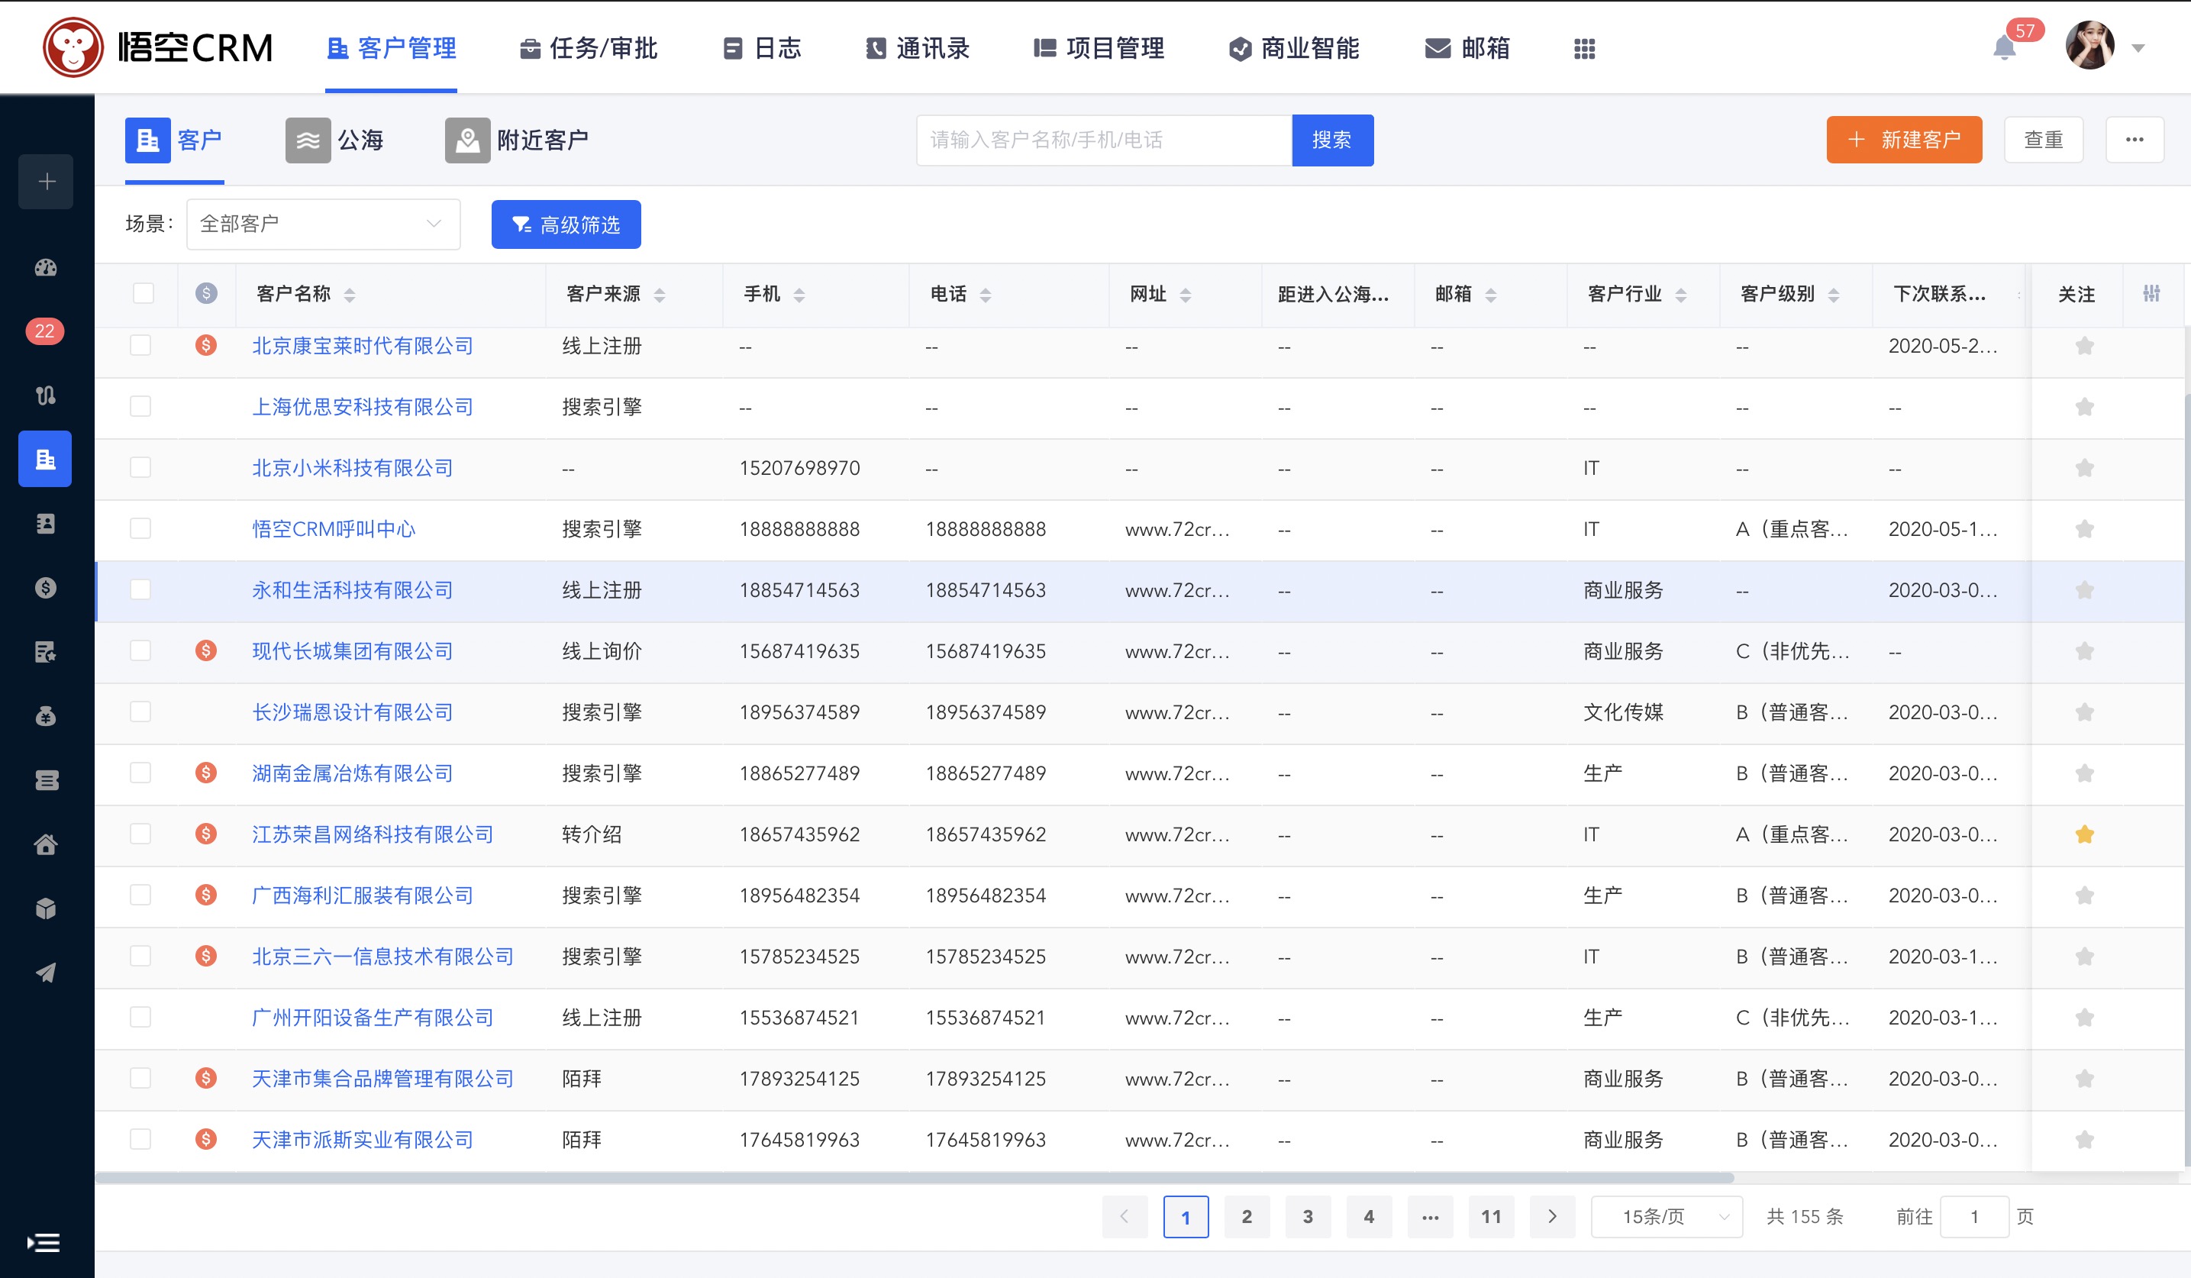Open the sidebar paper plane icon
Image resolution: width=2191 pixels, height=1278 pixels.
pyautogui.click(x=45, y=972)
